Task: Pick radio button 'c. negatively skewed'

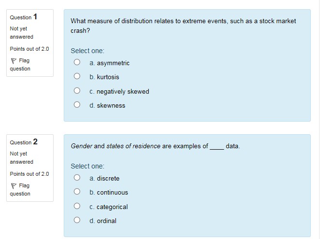Action: click(x=77, y=91)
